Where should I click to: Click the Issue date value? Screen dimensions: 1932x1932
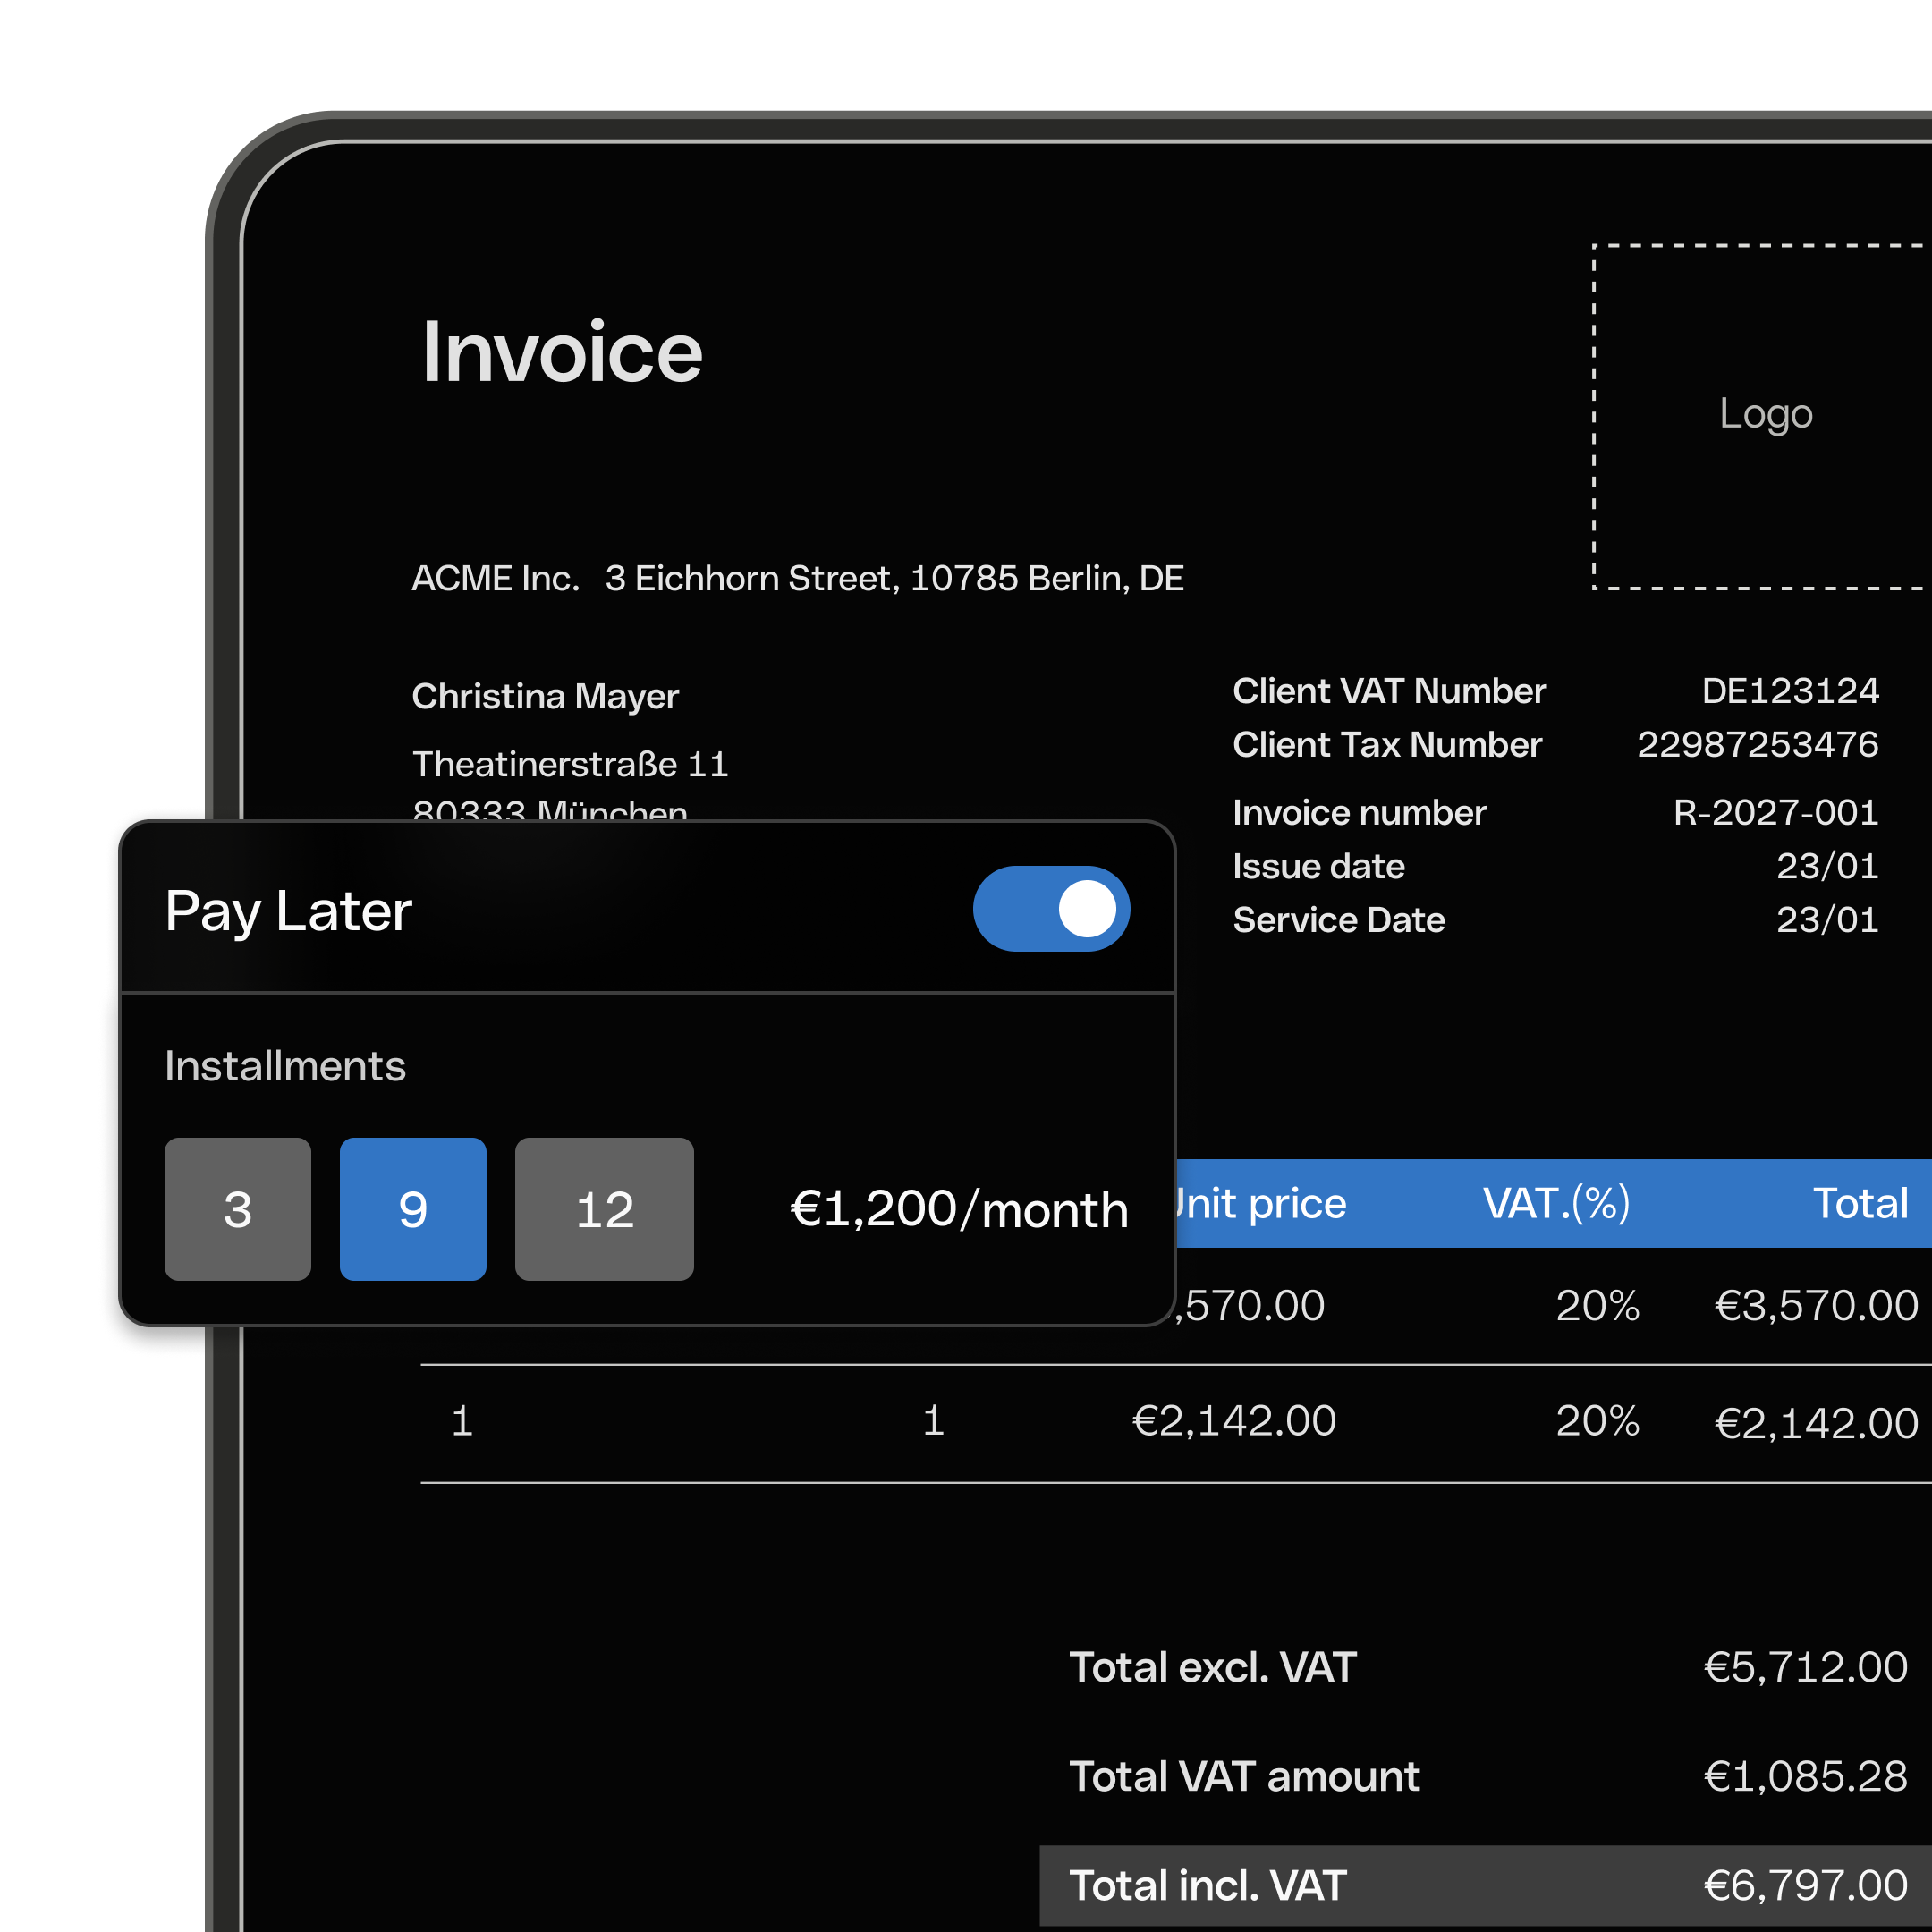[1826, 866]
